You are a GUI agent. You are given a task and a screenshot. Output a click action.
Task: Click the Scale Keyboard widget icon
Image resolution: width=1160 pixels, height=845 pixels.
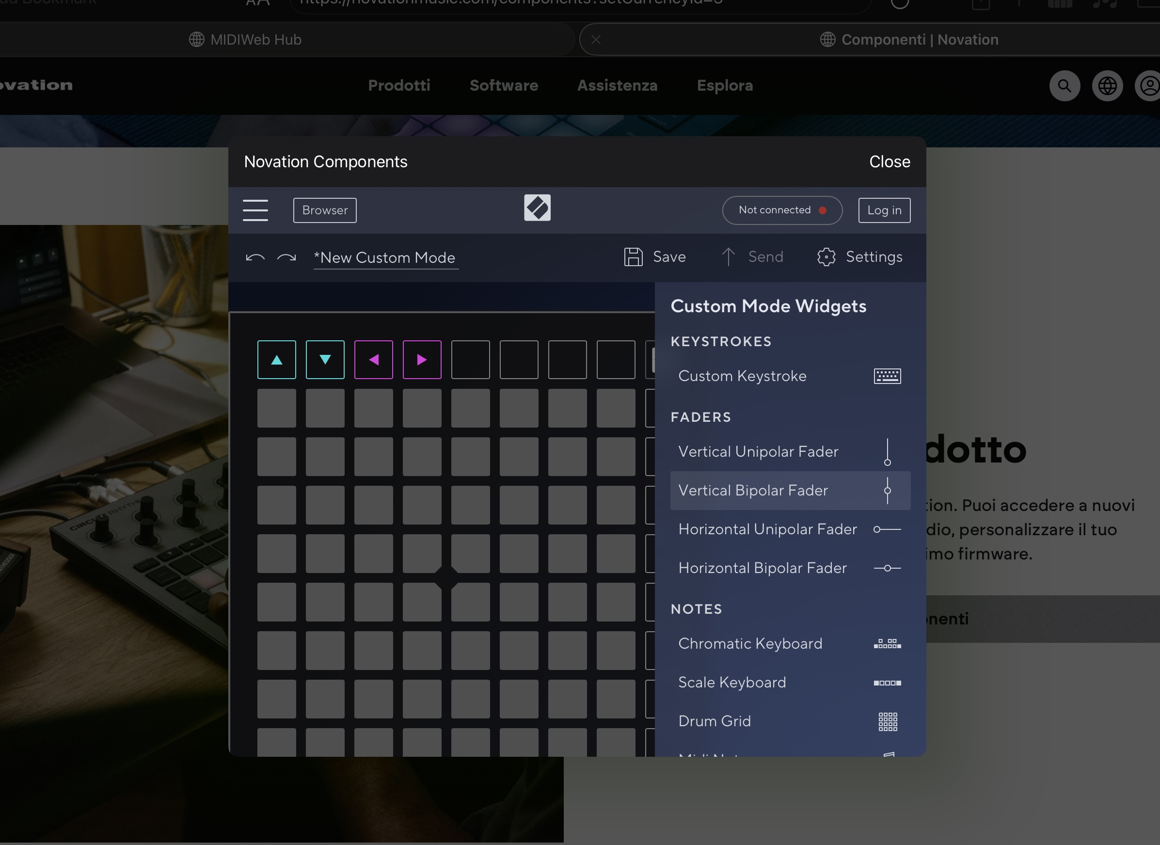point(888,683)
